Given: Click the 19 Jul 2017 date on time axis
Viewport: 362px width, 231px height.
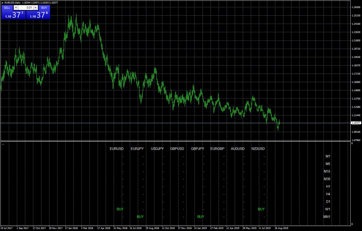Looking at the screenshot, I should tap(7, 228).
